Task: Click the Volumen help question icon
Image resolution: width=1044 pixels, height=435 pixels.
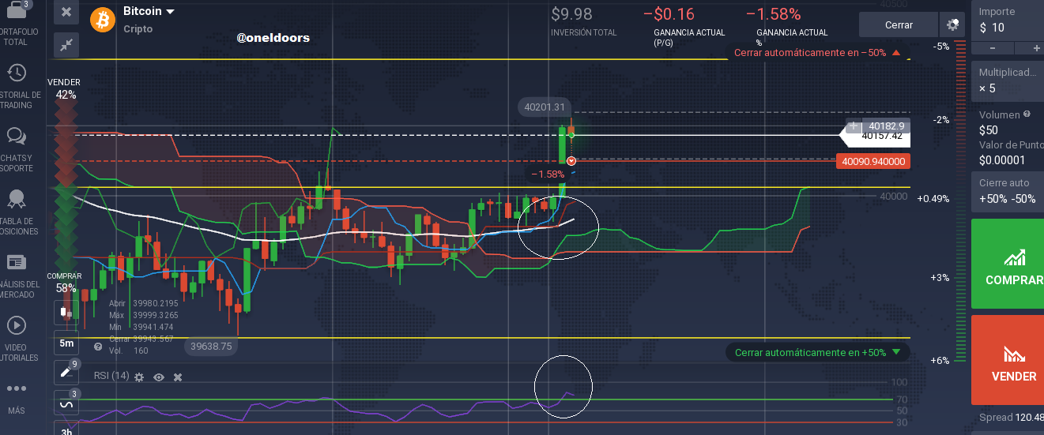Action: 1027,114
